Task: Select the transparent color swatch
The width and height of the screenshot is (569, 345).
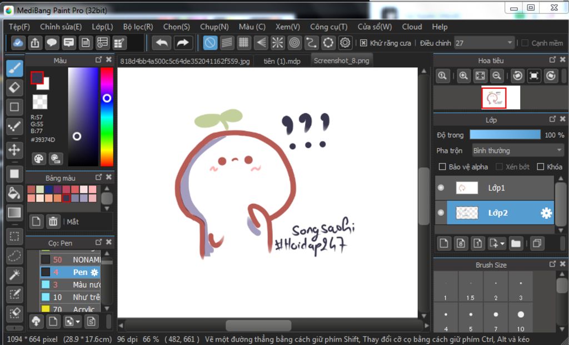Action: [x=40, y=102]
